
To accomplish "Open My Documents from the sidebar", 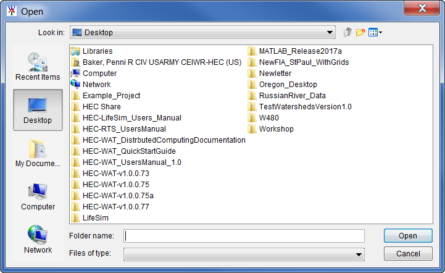I will tap(38, 153).
